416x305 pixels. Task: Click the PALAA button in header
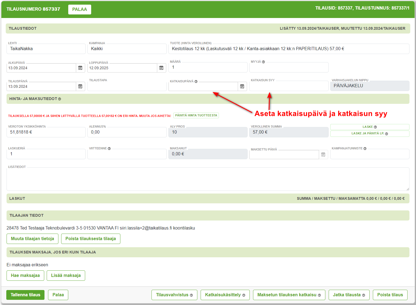80,9
